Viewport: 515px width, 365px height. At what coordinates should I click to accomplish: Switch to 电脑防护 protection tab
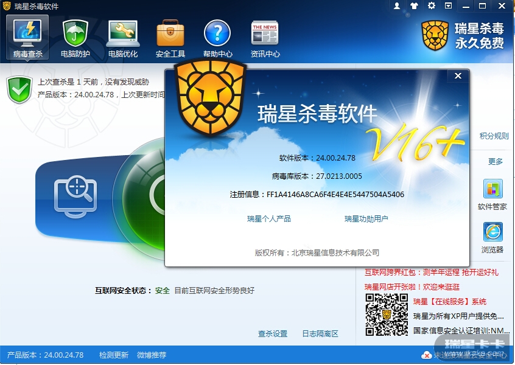point(75,38)
